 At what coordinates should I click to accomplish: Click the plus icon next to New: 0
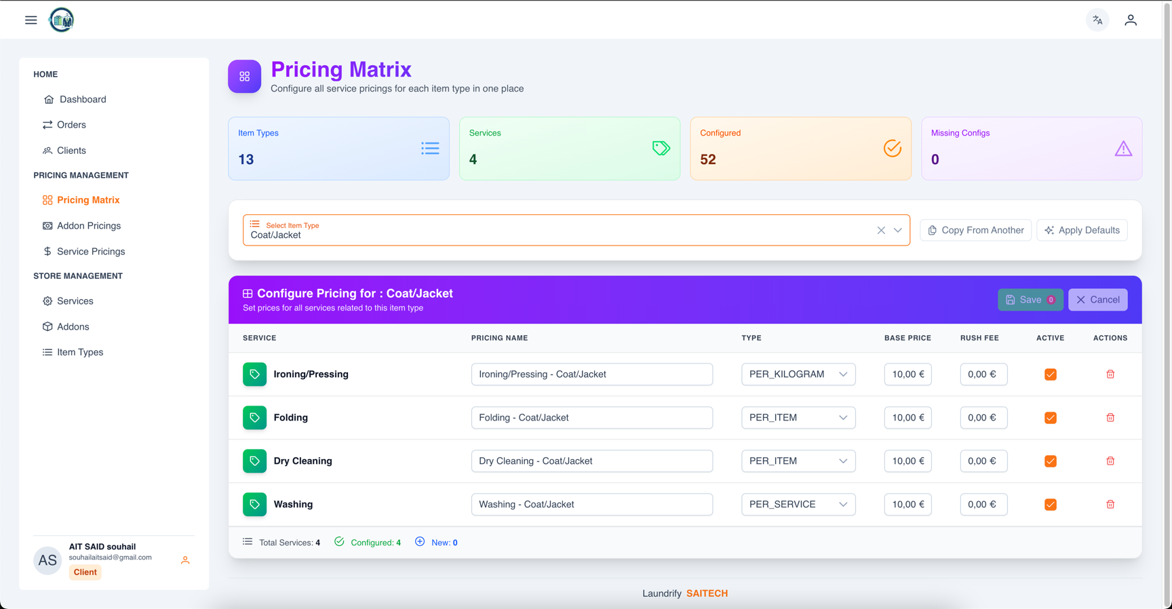420,541
